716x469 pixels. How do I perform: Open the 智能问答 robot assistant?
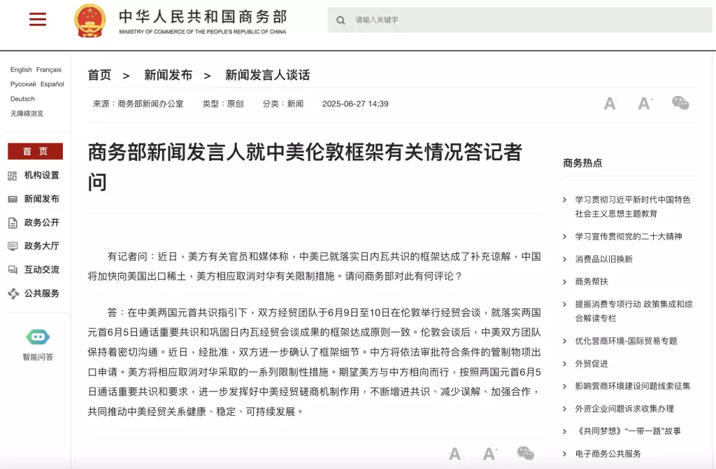38,344
